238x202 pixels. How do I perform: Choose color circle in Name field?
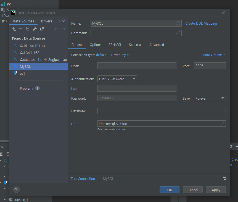tap(178, 24)
